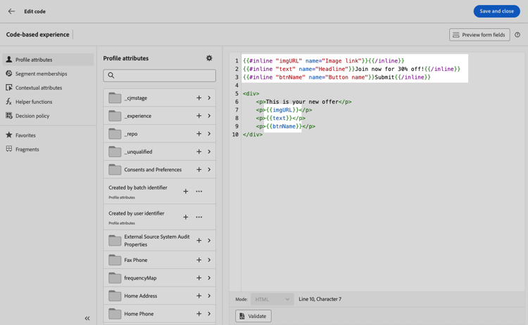Add the frequencyMap folder with plus

coord(199,278)
